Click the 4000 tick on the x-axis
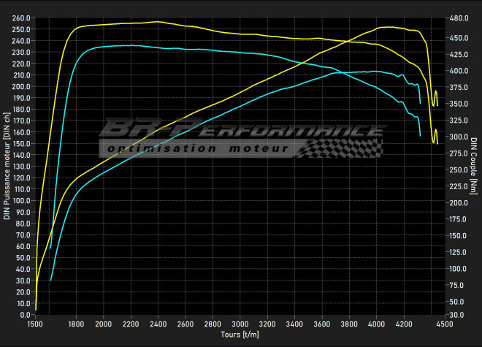482x347 pixels. click(376, 324)
